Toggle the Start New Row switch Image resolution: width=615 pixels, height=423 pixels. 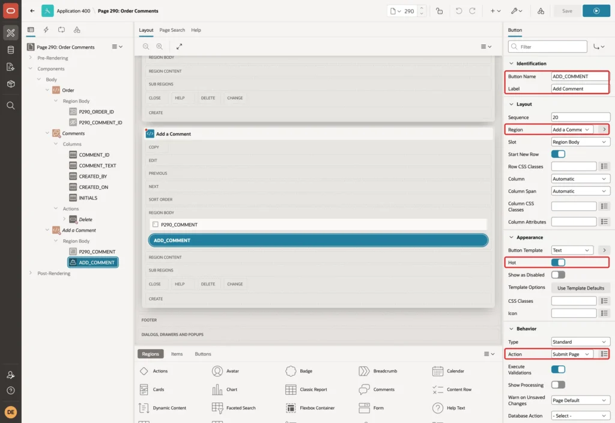coord(558,154)
